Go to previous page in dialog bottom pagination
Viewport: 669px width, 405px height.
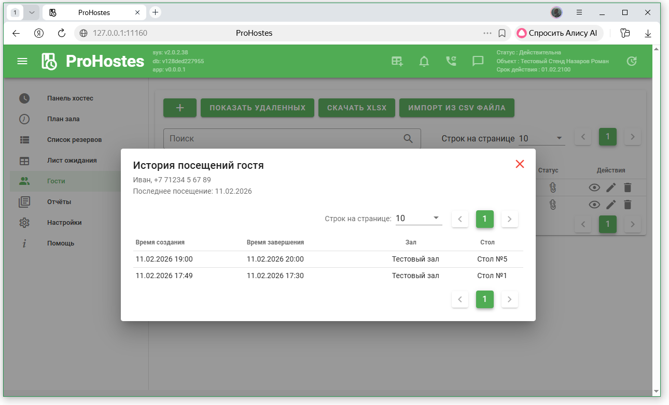(x=460, y=299)
